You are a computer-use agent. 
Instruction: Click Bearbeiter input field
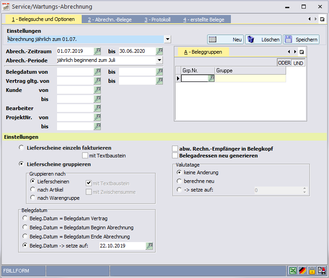[75, 108]
